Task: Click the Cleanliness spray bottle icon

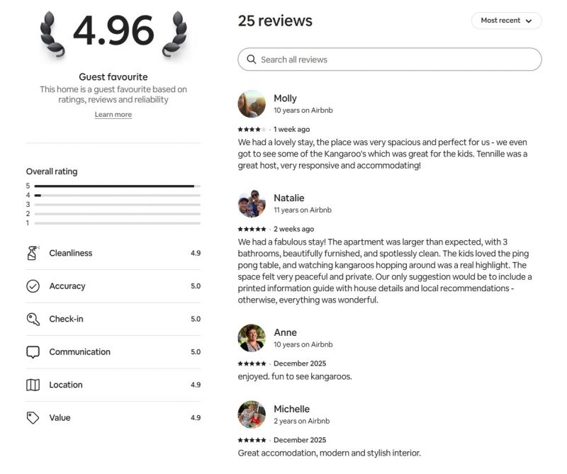Action: pyautogui.click(x=33, y=253)
